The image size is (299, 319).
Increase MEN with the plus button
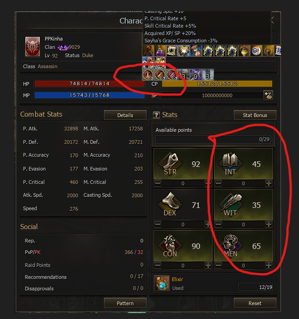pos(268,265)
